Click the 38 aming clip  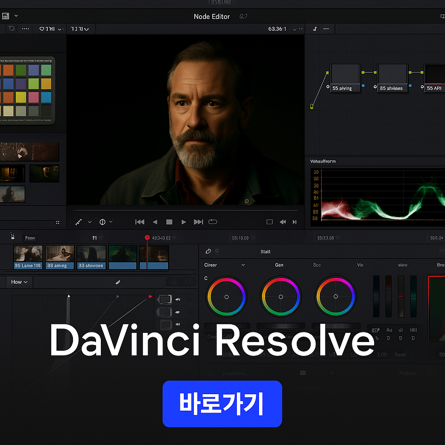60,257
